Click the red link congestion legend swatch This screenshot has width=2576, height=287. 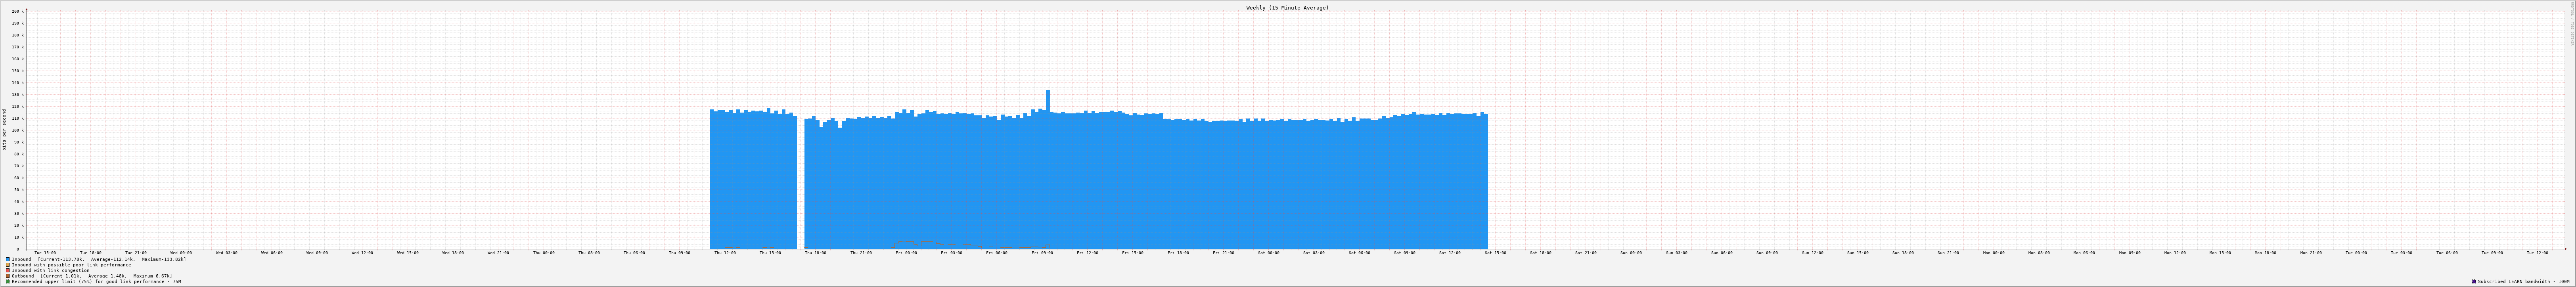click(8, 270)
